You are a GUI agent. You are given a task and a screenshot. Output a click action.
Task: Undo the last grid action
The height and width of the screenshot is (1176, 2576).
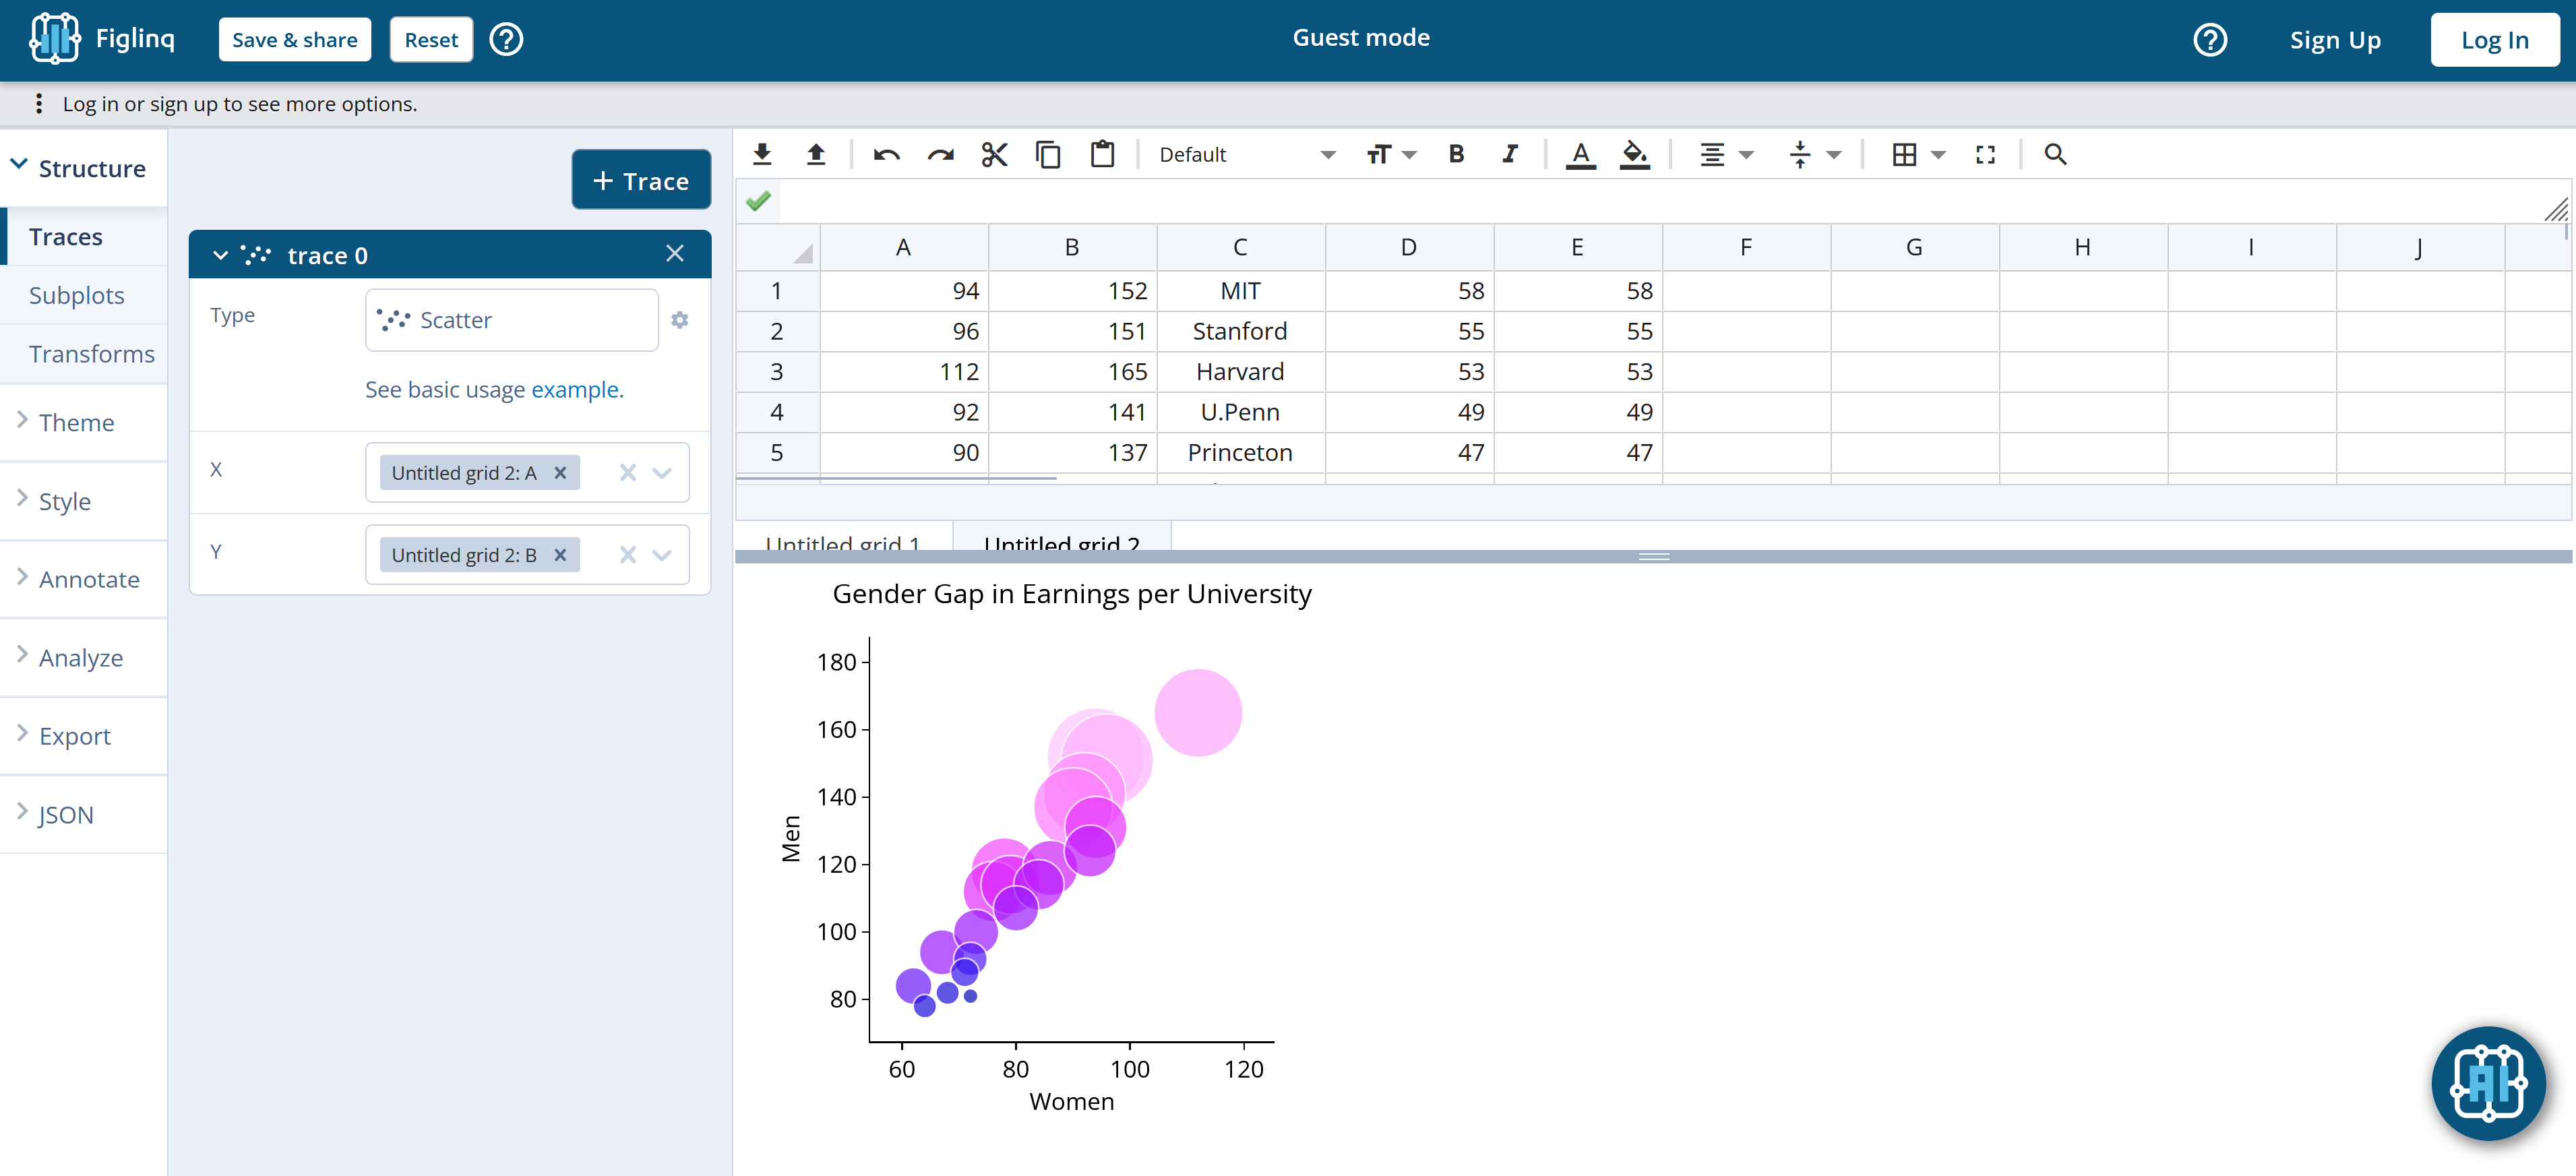point(886,154)
